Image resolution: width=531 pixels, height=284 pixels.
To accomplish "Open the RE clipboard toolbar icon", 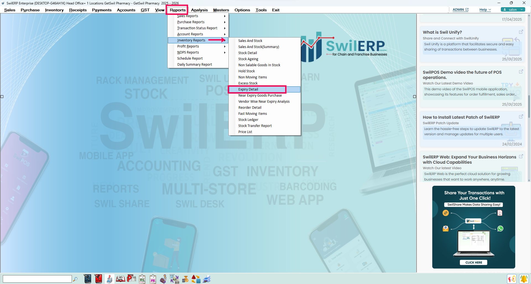I will [x=142, y=279].
